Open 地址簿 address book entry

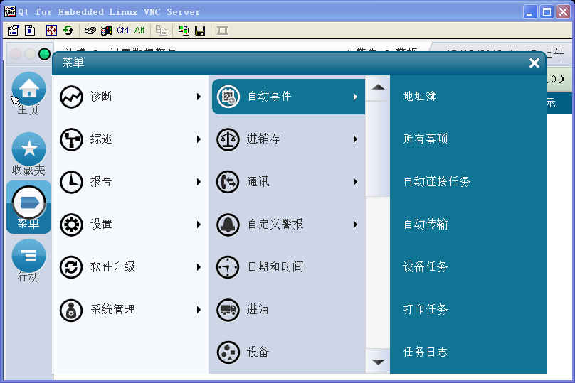coord(420,97)
